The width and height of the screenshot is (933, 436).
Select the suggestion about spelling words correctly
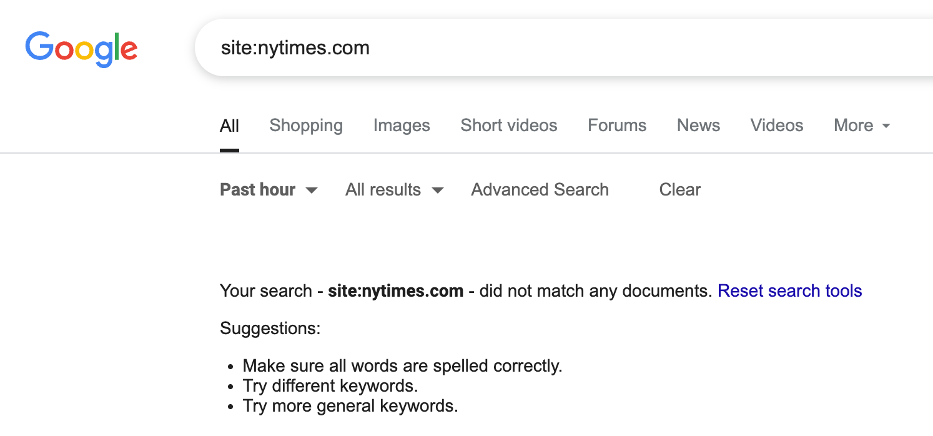point(402,365)
